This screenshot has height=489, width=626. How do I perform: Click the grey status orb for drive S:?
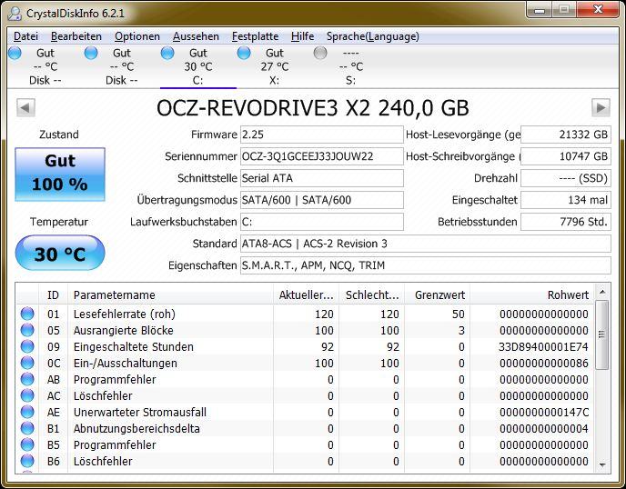coord(320,53)
